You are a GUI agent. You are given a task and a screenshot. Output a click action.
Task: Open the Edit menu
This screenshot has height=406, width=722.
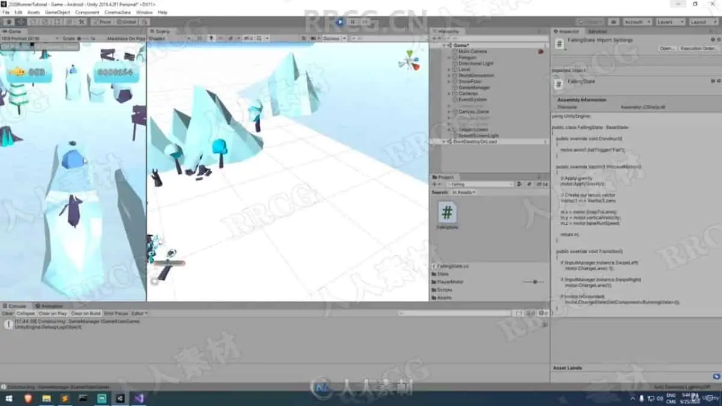(x=19, y=12)
